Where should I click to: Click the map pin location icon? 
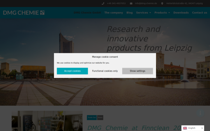162,3
